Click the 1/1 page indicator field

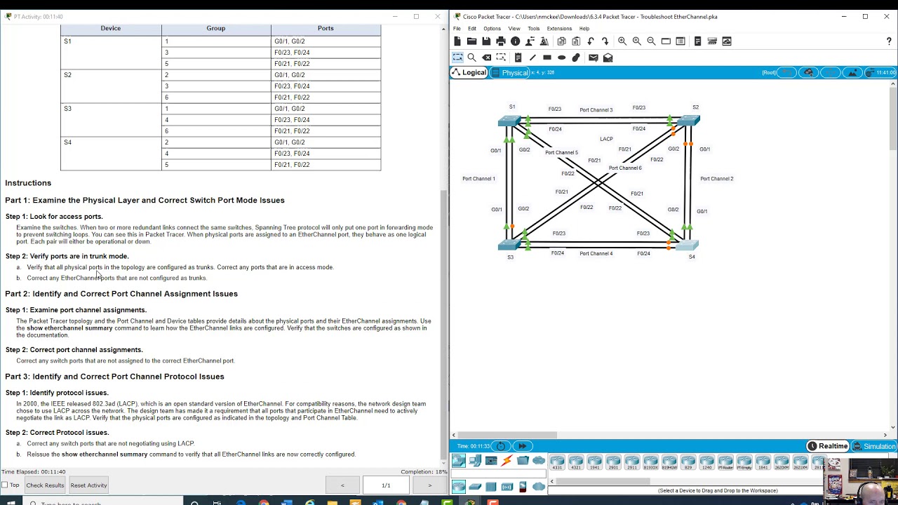tap(386, 485)
